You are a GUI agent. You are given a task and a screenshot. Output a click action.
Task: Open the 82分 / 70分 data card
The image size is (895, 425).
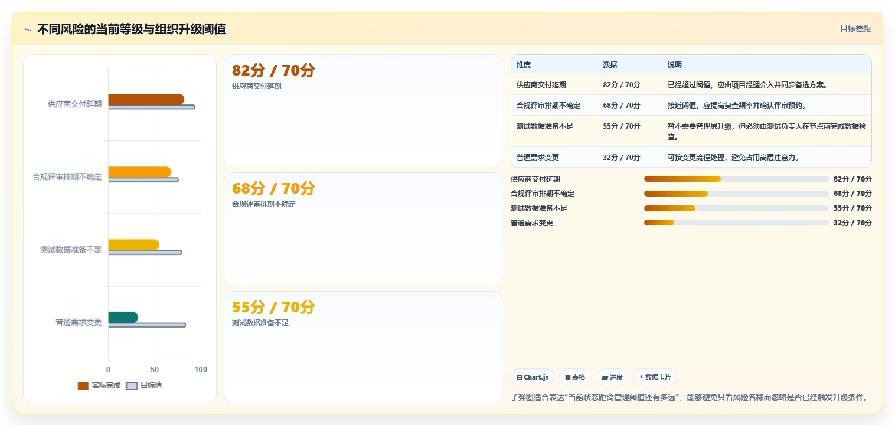click(x=362, y=110)
